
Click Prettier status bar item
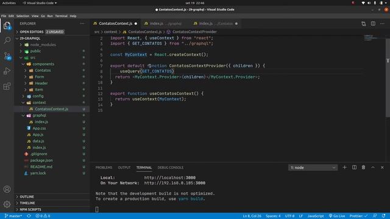click(358, 216)
